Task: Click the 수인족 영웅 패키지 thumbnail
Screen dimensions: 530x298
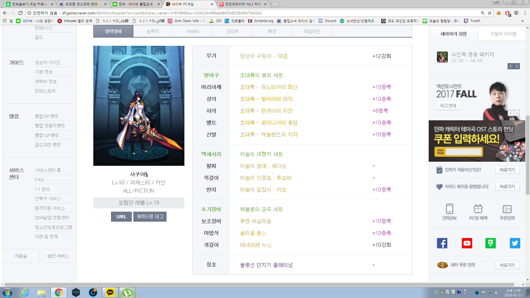Action: click(x=442, y=57)
